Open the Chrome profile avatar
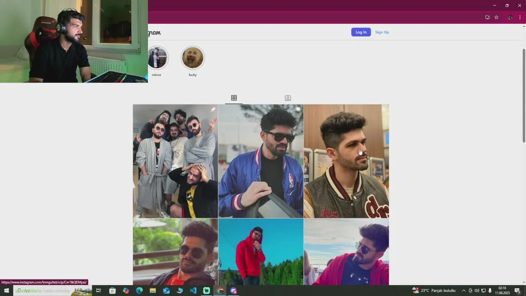The image size is (526, 296). click(510, 17)
